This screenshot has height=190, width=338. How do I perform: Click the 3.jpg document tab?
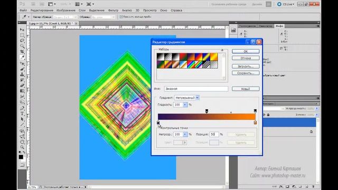click(51, 23)
